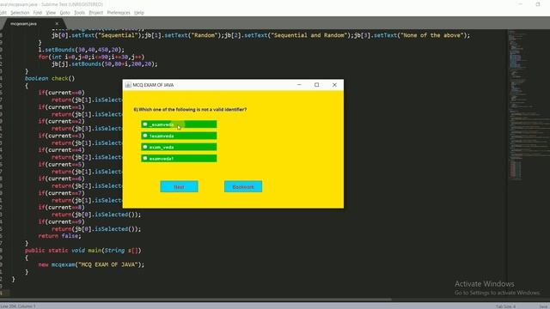Click the Next button in the exam
The width and height of the screenshot is (550, 309).
[x=179, y=187]
